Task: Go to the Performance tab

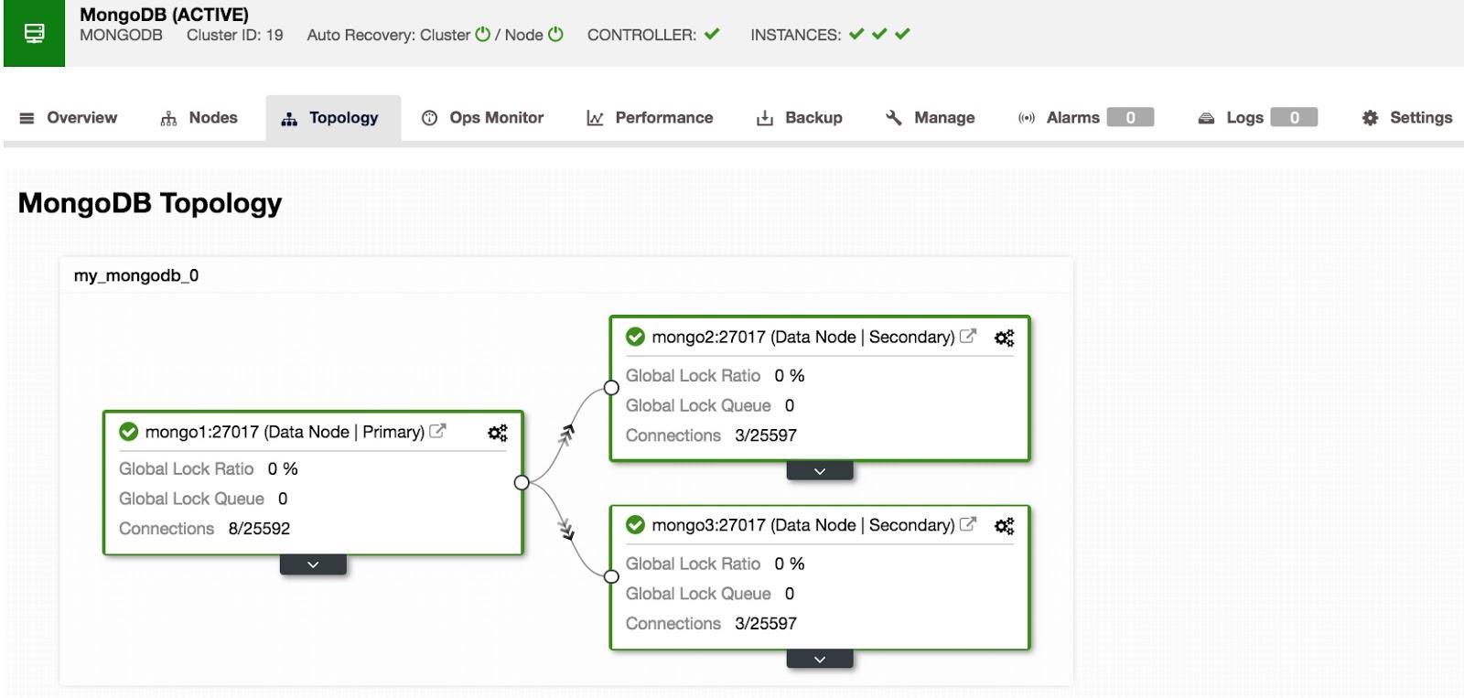Action: pyautogui.click(x=650, y=118)
